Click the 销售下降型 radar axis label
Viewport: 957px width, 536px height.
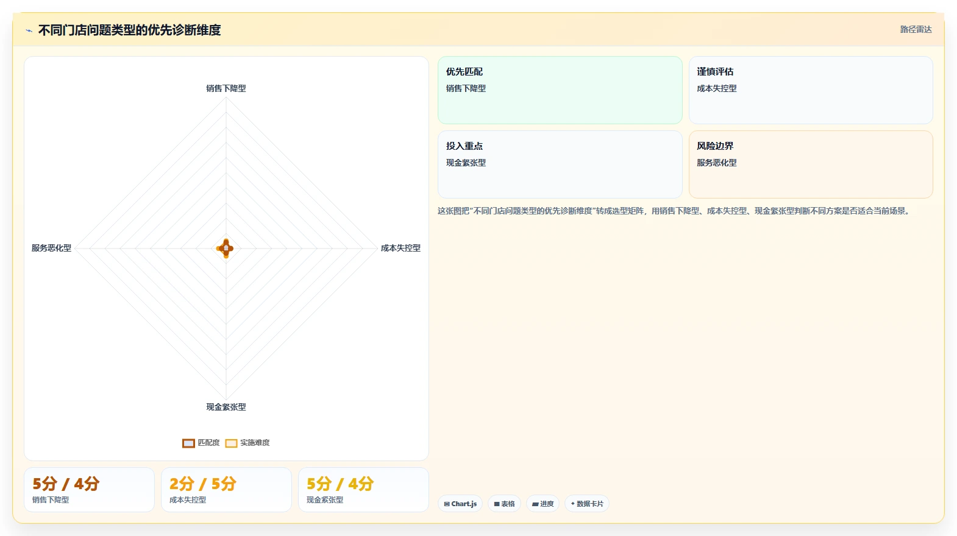(226, 88)
